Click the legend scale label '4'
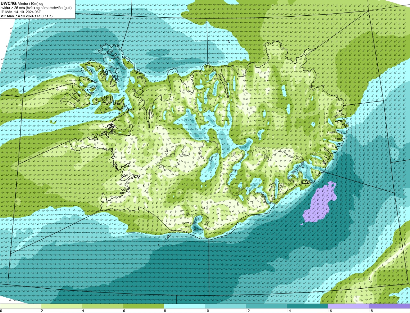The height and width of the screenshot is (313, 410). coord(83,311)
